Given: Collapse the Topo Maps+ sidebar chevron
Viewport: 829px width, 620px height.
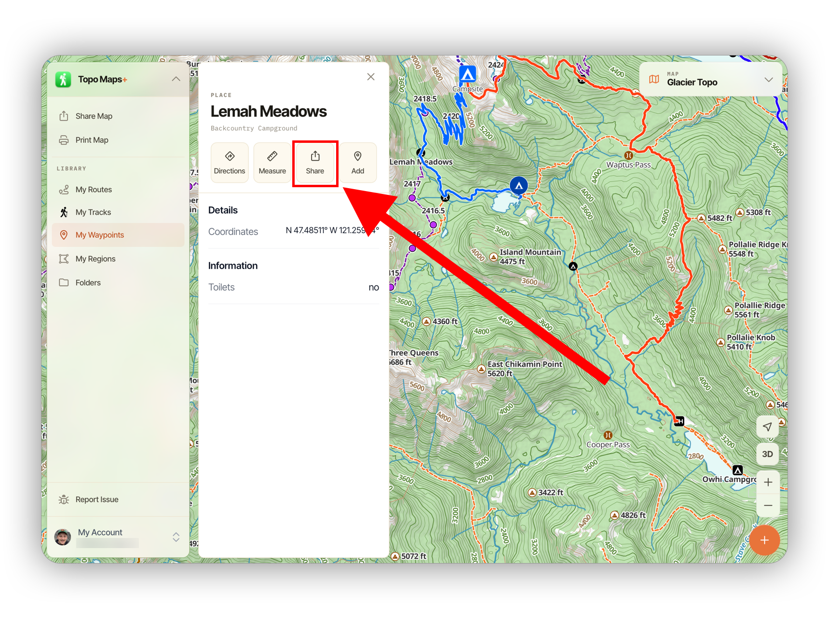Looking at the screenshot, I should click(x=176, y=79).
